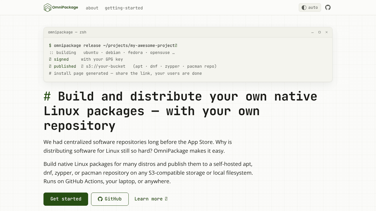The image size is (376, 211).
Task: Click the paragraph starting 'Build native Linux packages'
Action: point(148,173)
